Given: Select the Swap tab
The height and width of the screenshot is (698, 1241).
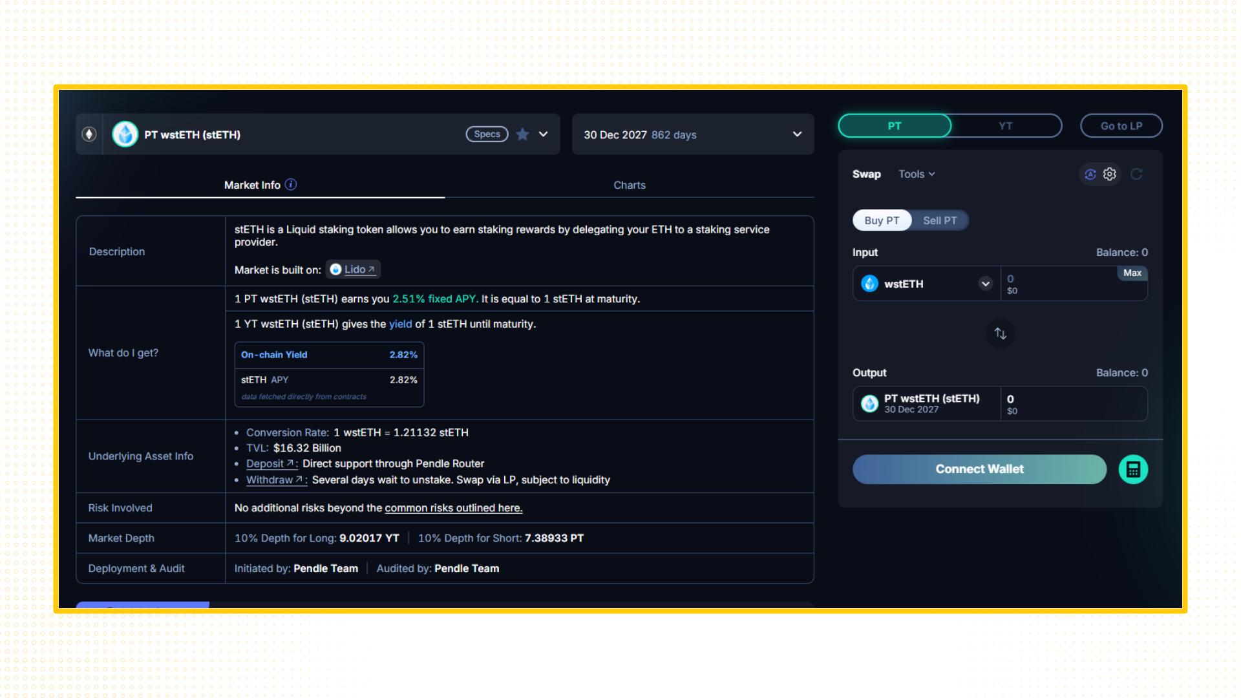Looking at the screenshot, I should (866, 174).
